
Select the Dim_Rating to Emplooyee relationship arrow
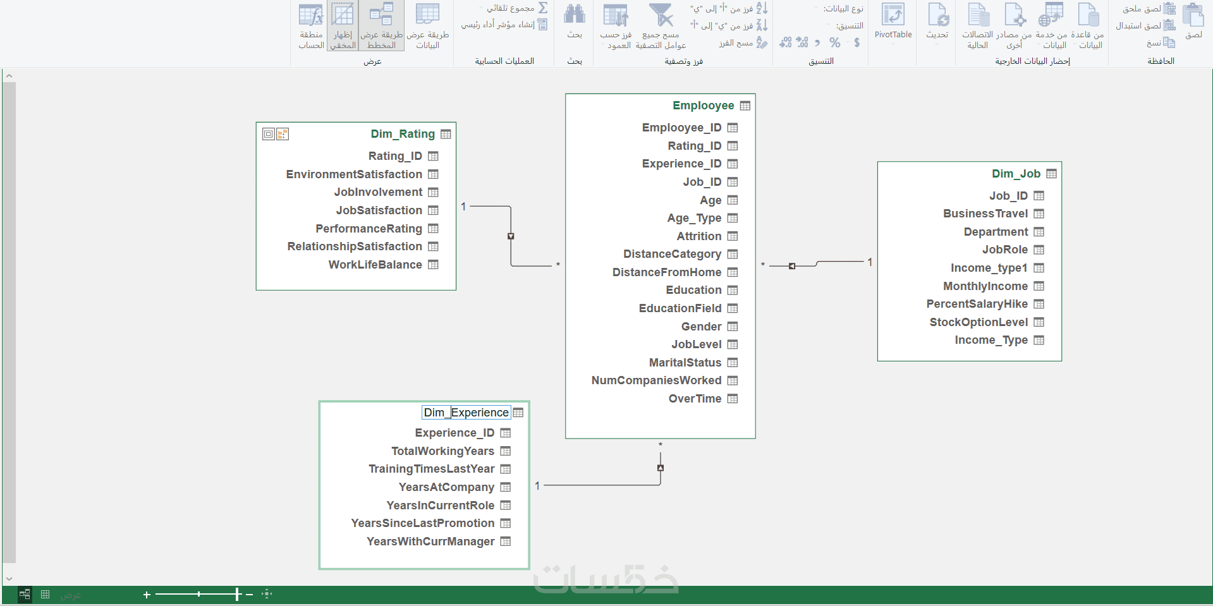click(x=511, y=236)
